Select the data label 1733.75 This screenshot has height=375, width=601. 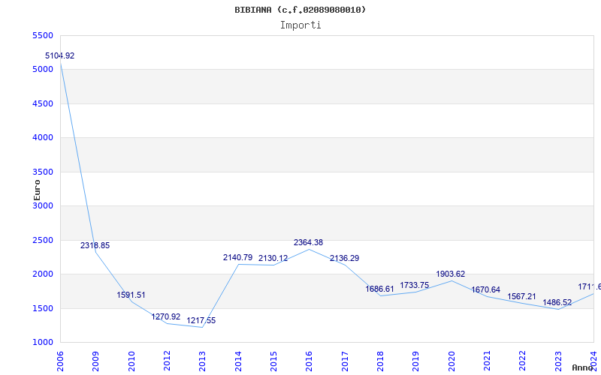click(x=415, y=285)
